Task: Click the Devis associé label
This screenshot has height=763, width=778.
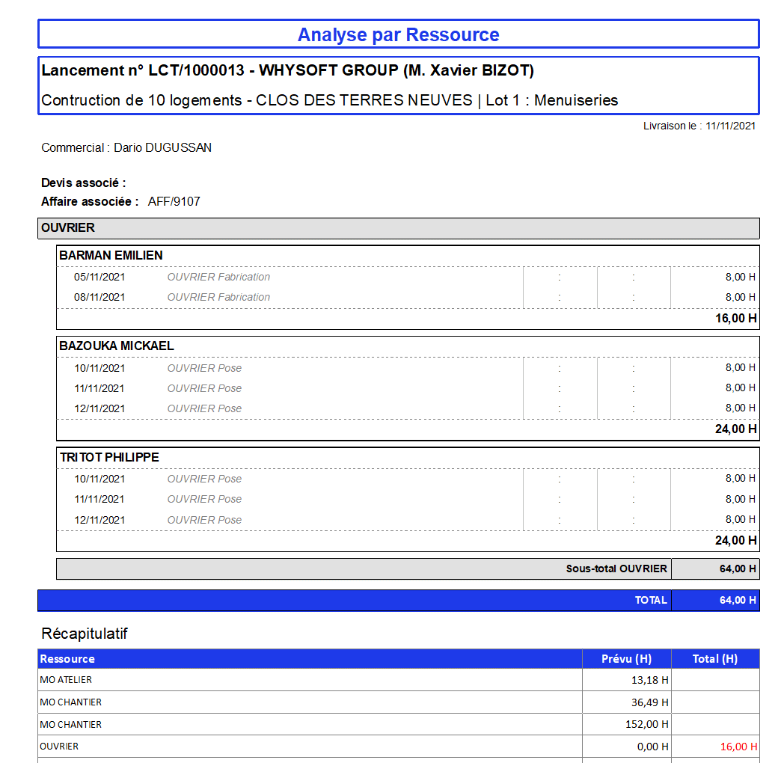Action: [83, 183]
